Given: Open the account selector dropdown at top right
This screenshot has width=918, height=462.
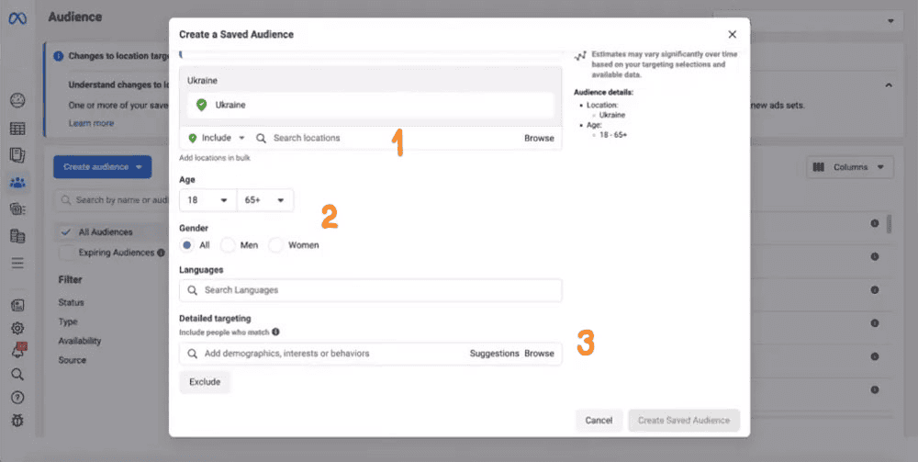Looking at the screenshot, I should point(806,20).
